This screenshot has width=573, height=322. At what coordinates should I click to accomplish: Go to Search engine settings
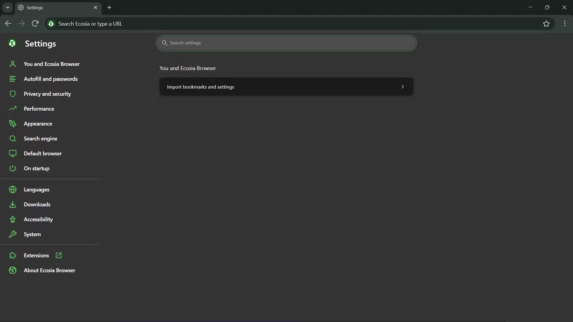click(x=41, y=139)
